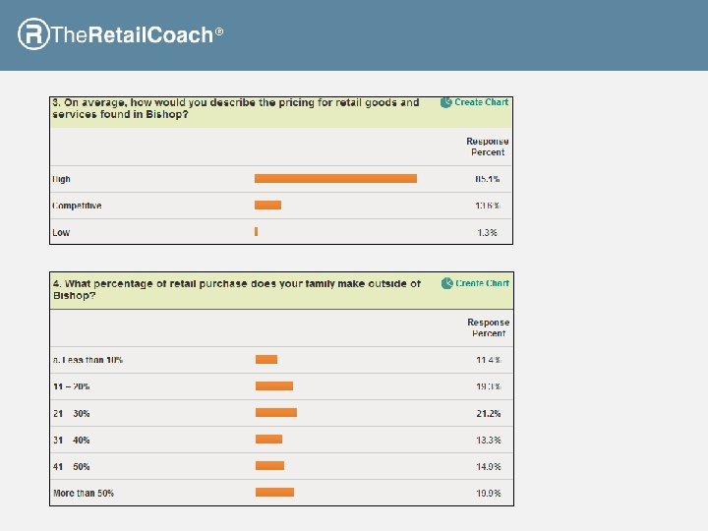Click The Retail Coach logo icon
Screen dimensions: 708x531
click(x=33, y=34)
